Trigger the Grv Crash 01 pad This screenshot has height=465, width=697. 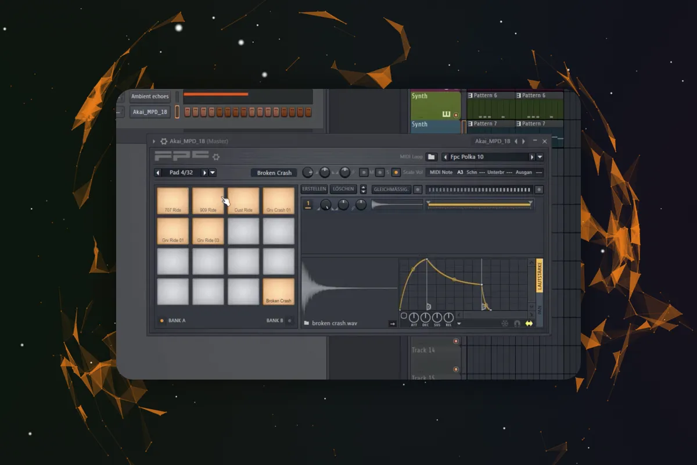279,201
